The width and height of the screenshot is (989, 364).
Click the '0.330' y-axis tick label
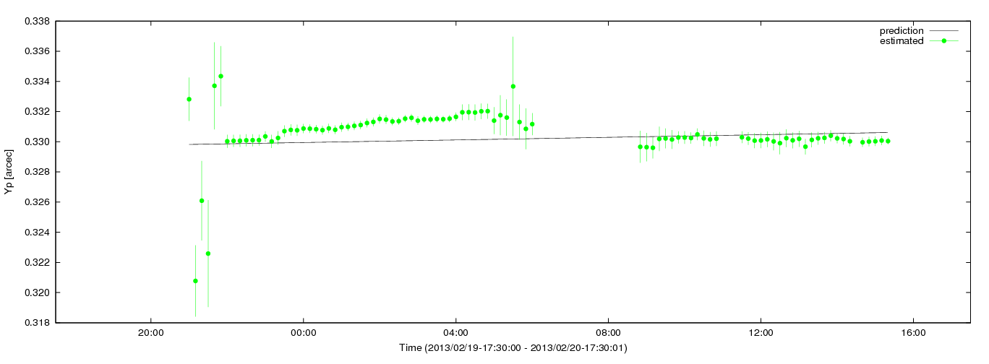pos(37,142)
